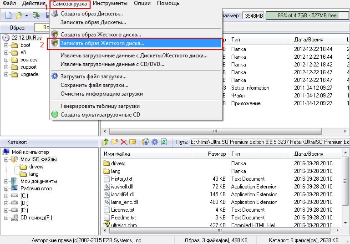Click Загрузить файл загрузки menu entry
350x244 pixels.
tap(93, 76)
